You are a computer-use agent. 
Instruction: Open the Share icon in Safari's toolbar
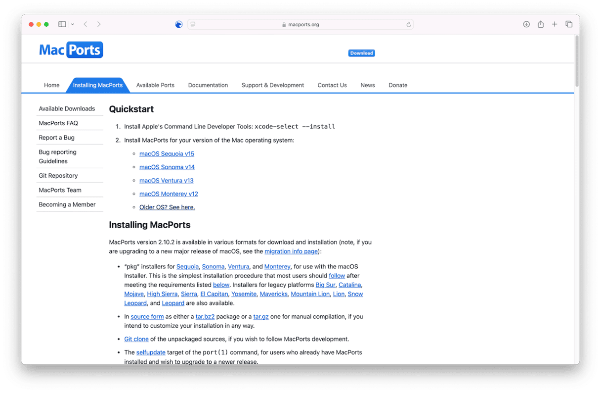click(541, 24)
